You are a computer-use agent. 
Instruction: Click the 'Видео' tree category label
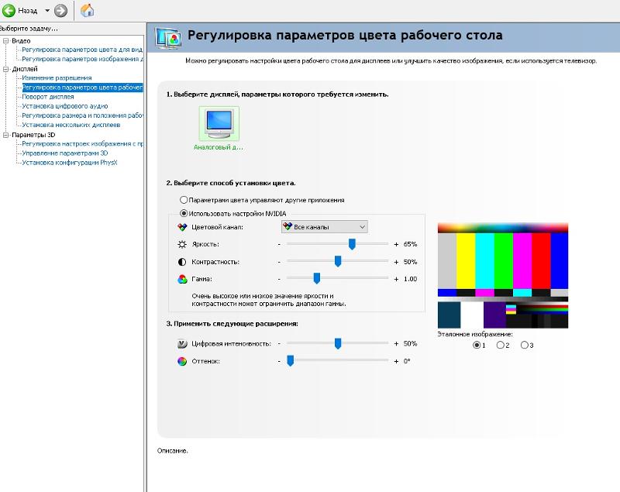point(21,41)
